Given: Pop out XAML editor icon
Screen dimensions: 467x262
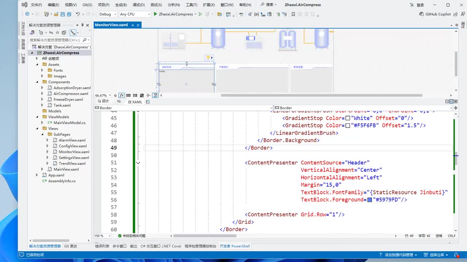Looking at the screenshot, I should [x=148, y=102].
